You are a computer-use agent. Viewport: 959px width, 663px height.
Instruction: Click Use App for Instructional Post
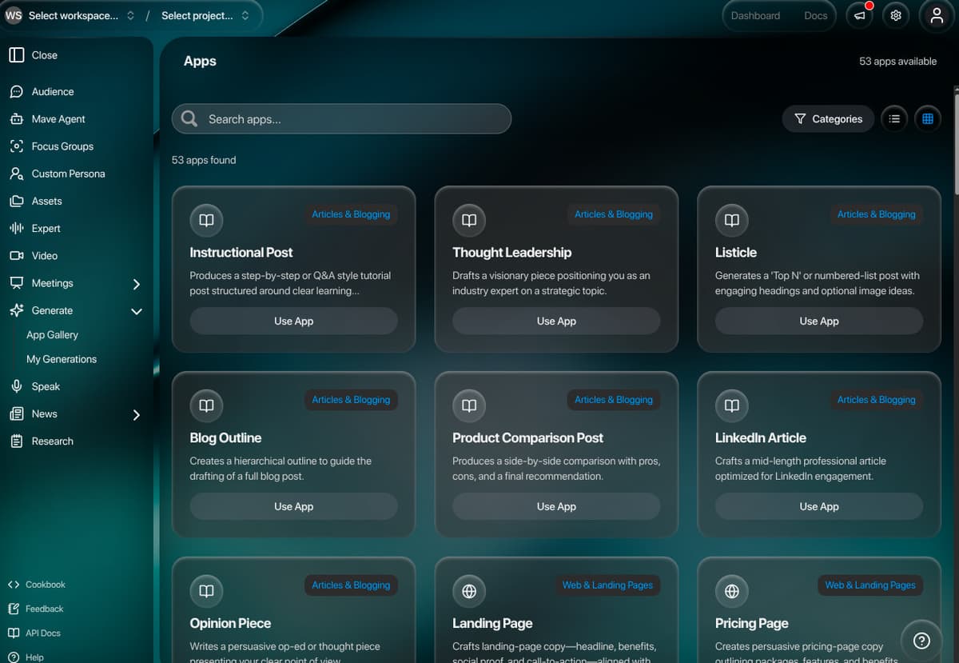click(x=293, y=321)
